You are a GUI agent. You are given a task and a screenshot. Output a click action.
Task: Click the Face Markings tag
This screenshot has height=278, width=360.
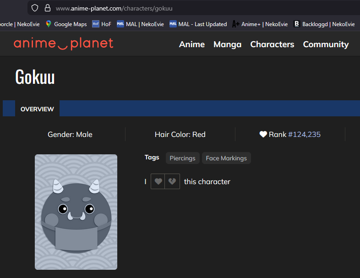point(226,158)
